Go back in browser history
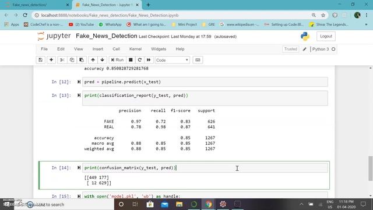373x210 pixels. [x=6, y=15]
